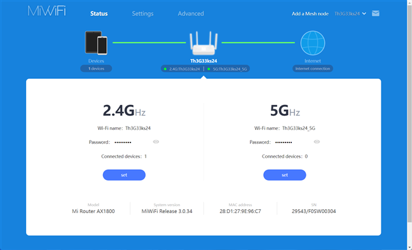Click the Devices tablet and phone icon
The width and height of the screenshot is (412, 250).
click(x=96, y=43)
